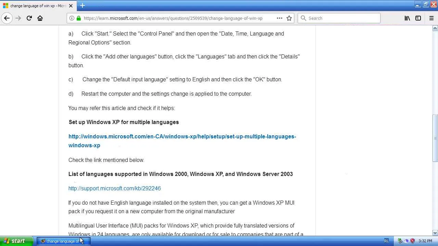Open the page actions three-dot menu

280,18
